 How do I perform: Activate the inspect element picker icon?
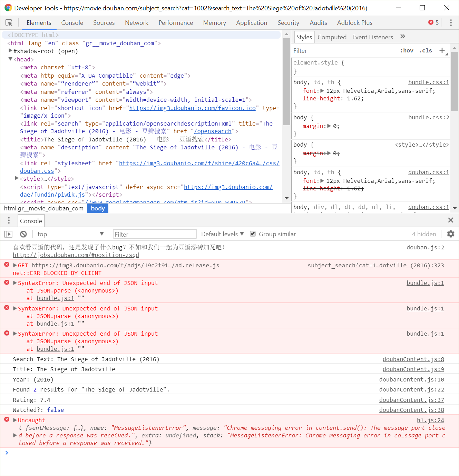[9, 23]
